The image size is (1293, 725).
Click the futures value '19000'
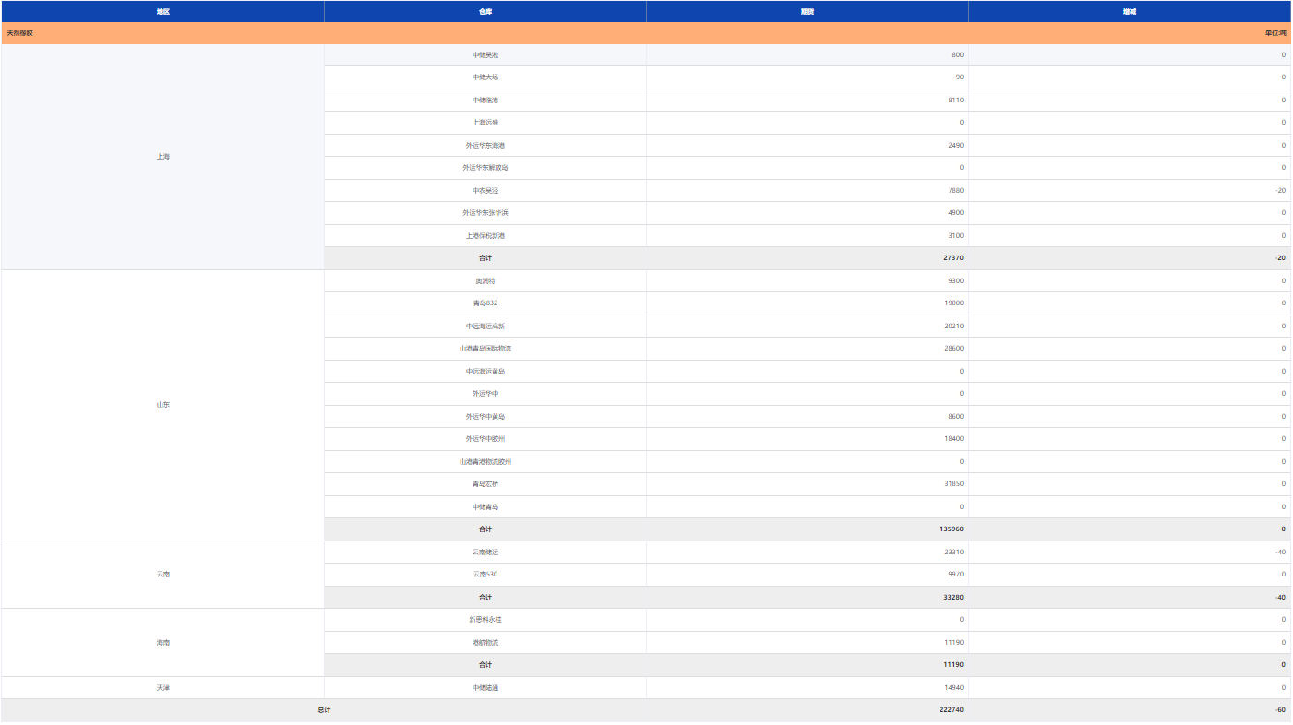[x=954, y=303]
